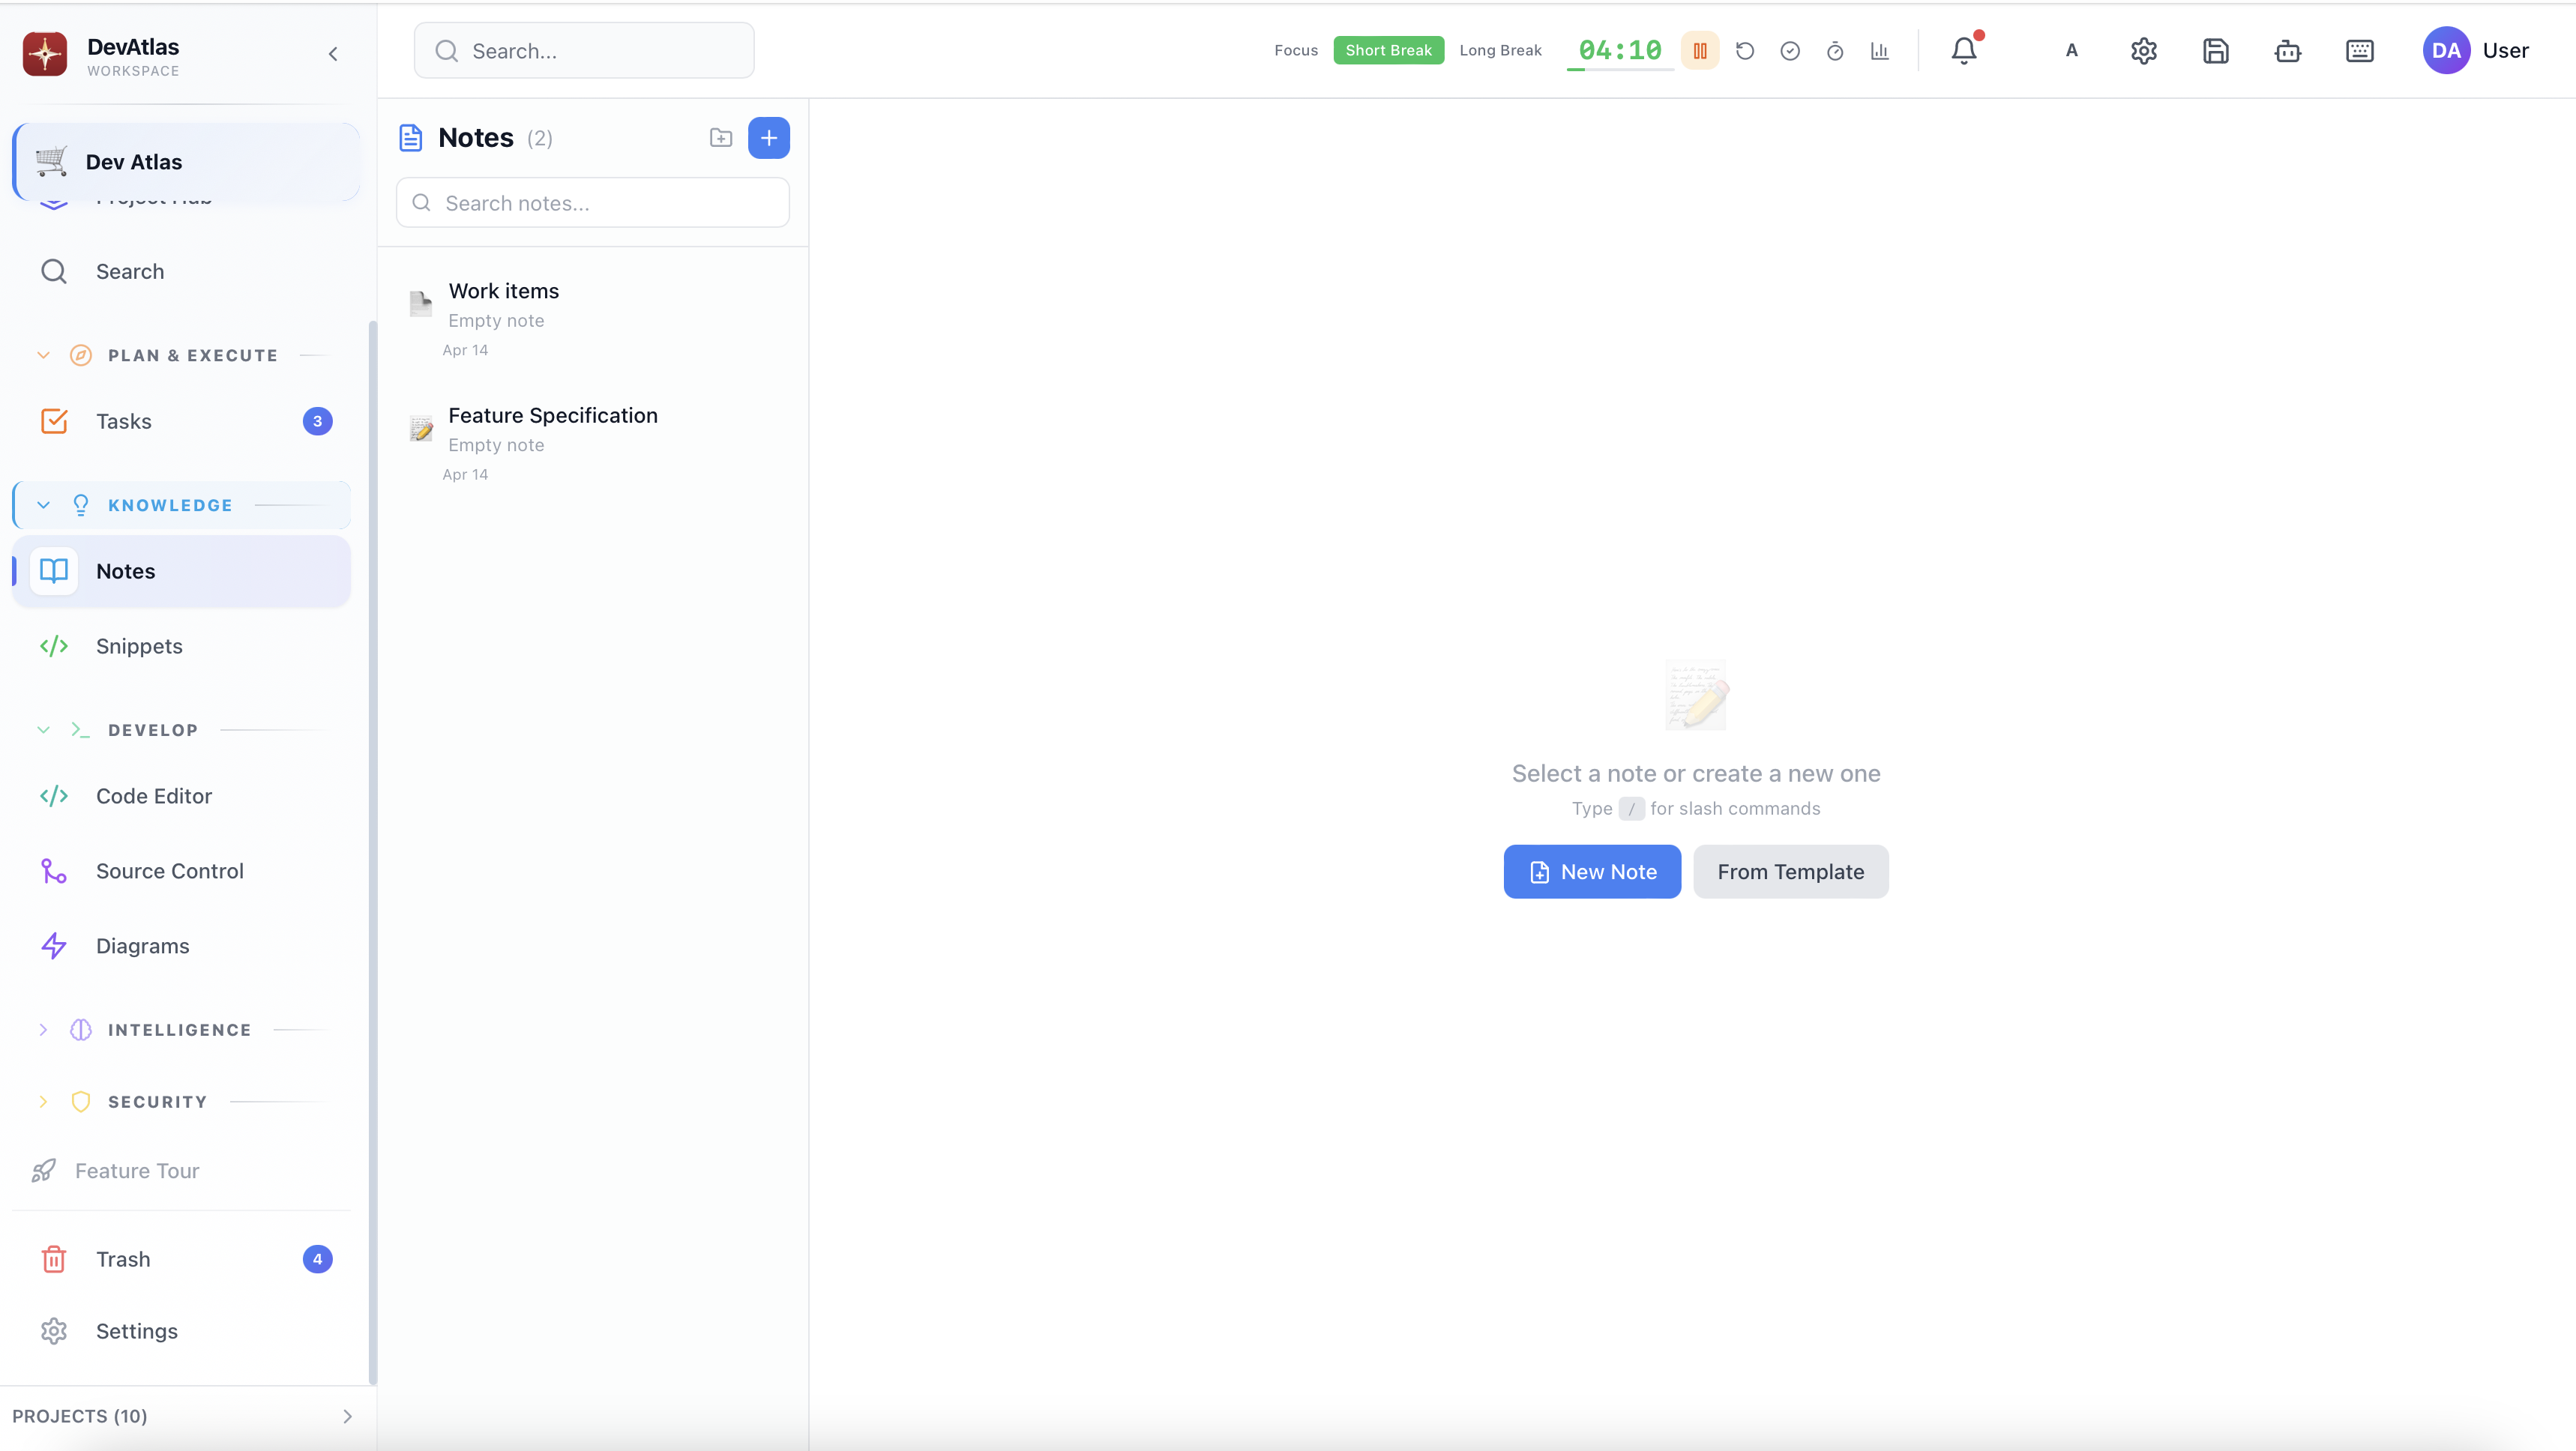Expand the Projects (10) panel
The image size is (2576, 1451).
pyautogui.click(x=347, y=1416)
